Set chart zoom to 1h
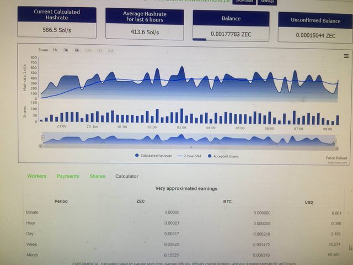The image size is (353, 265). 55,50
